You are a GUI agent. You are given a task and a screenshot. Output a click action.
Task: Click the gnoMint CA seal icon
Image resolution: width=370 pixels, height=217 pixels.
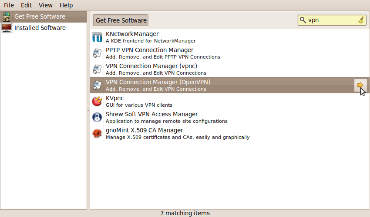(x=97, y=133)
